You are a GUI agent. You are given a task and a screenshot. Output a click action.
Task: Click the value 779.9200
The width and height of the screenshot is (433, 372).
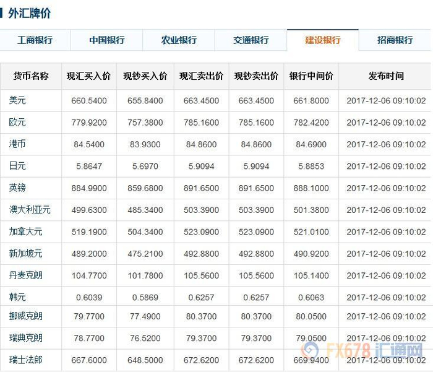pyautogui.click(x=89, y=123)
